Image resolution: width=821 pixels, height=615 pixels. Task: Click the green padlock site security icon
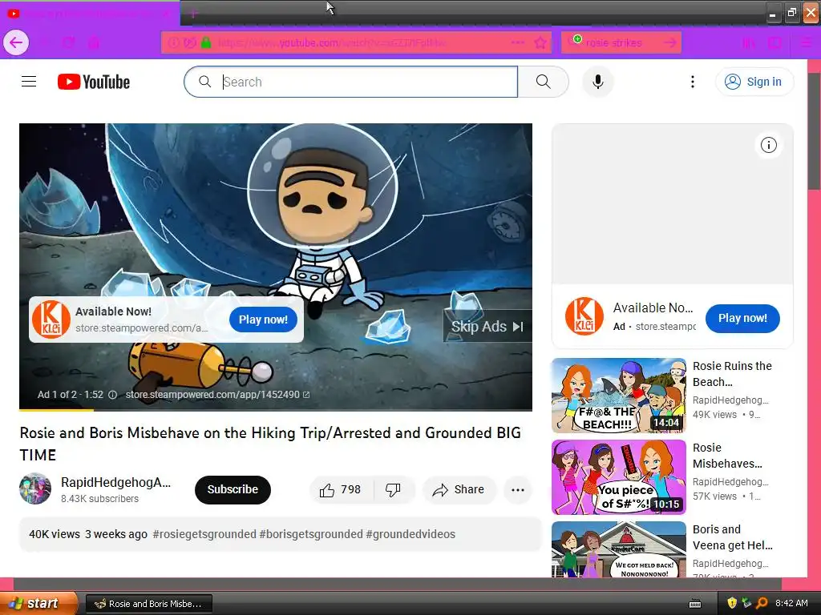click(206, 43)
